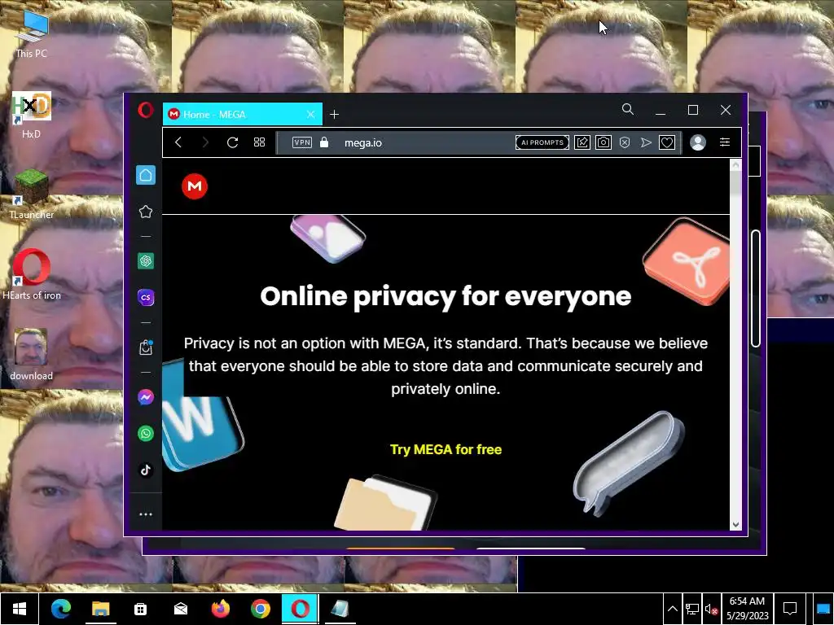Launch Microsoft Edge from taskbar
This screenshot has height=625, width=834.
[60, 609]
